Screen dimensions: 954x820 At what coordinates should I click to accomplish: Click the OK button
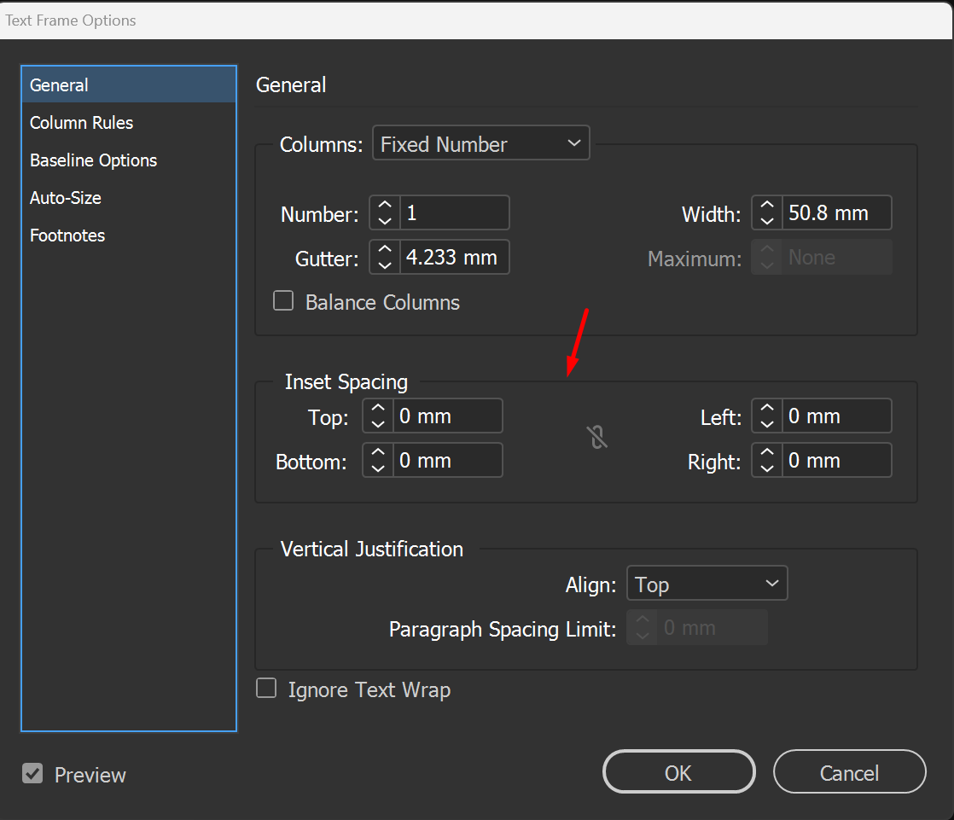coord(678,772)
